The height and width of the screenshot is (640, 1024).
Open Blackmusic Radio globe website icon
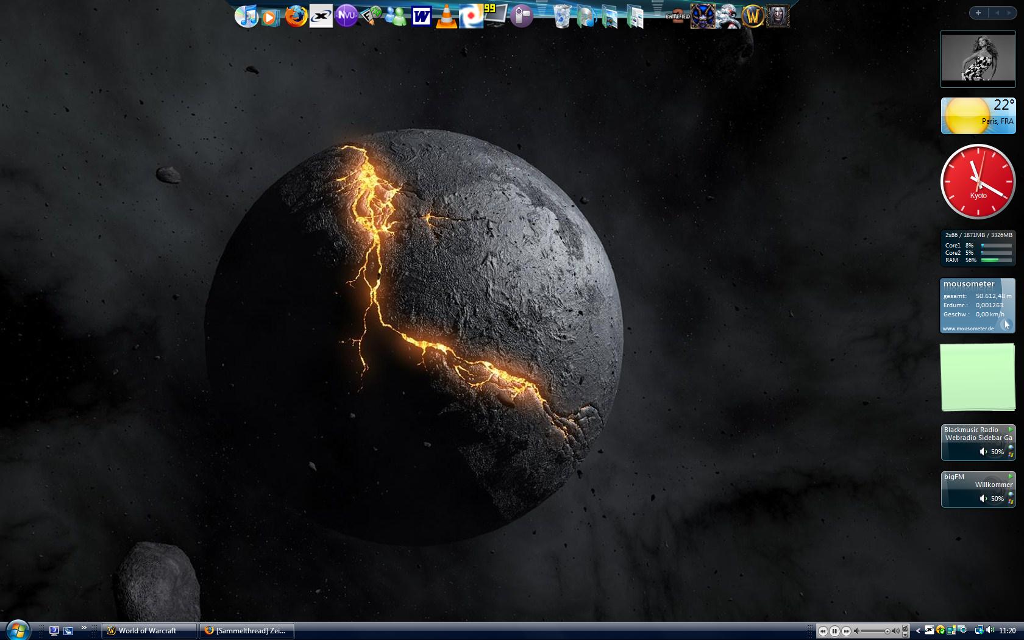click(1011, 448)
